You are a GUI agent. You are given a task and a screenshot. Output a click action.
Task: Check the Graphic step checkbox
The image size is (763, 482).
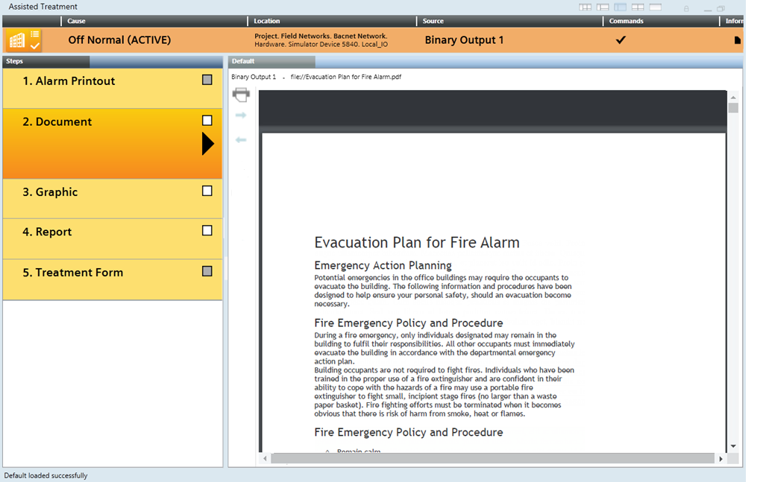coord(207,191)
